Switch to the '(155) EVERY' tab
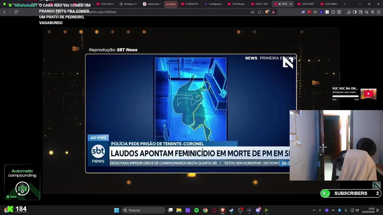Screen dimensions: 383x215 [x=306, y=4]
